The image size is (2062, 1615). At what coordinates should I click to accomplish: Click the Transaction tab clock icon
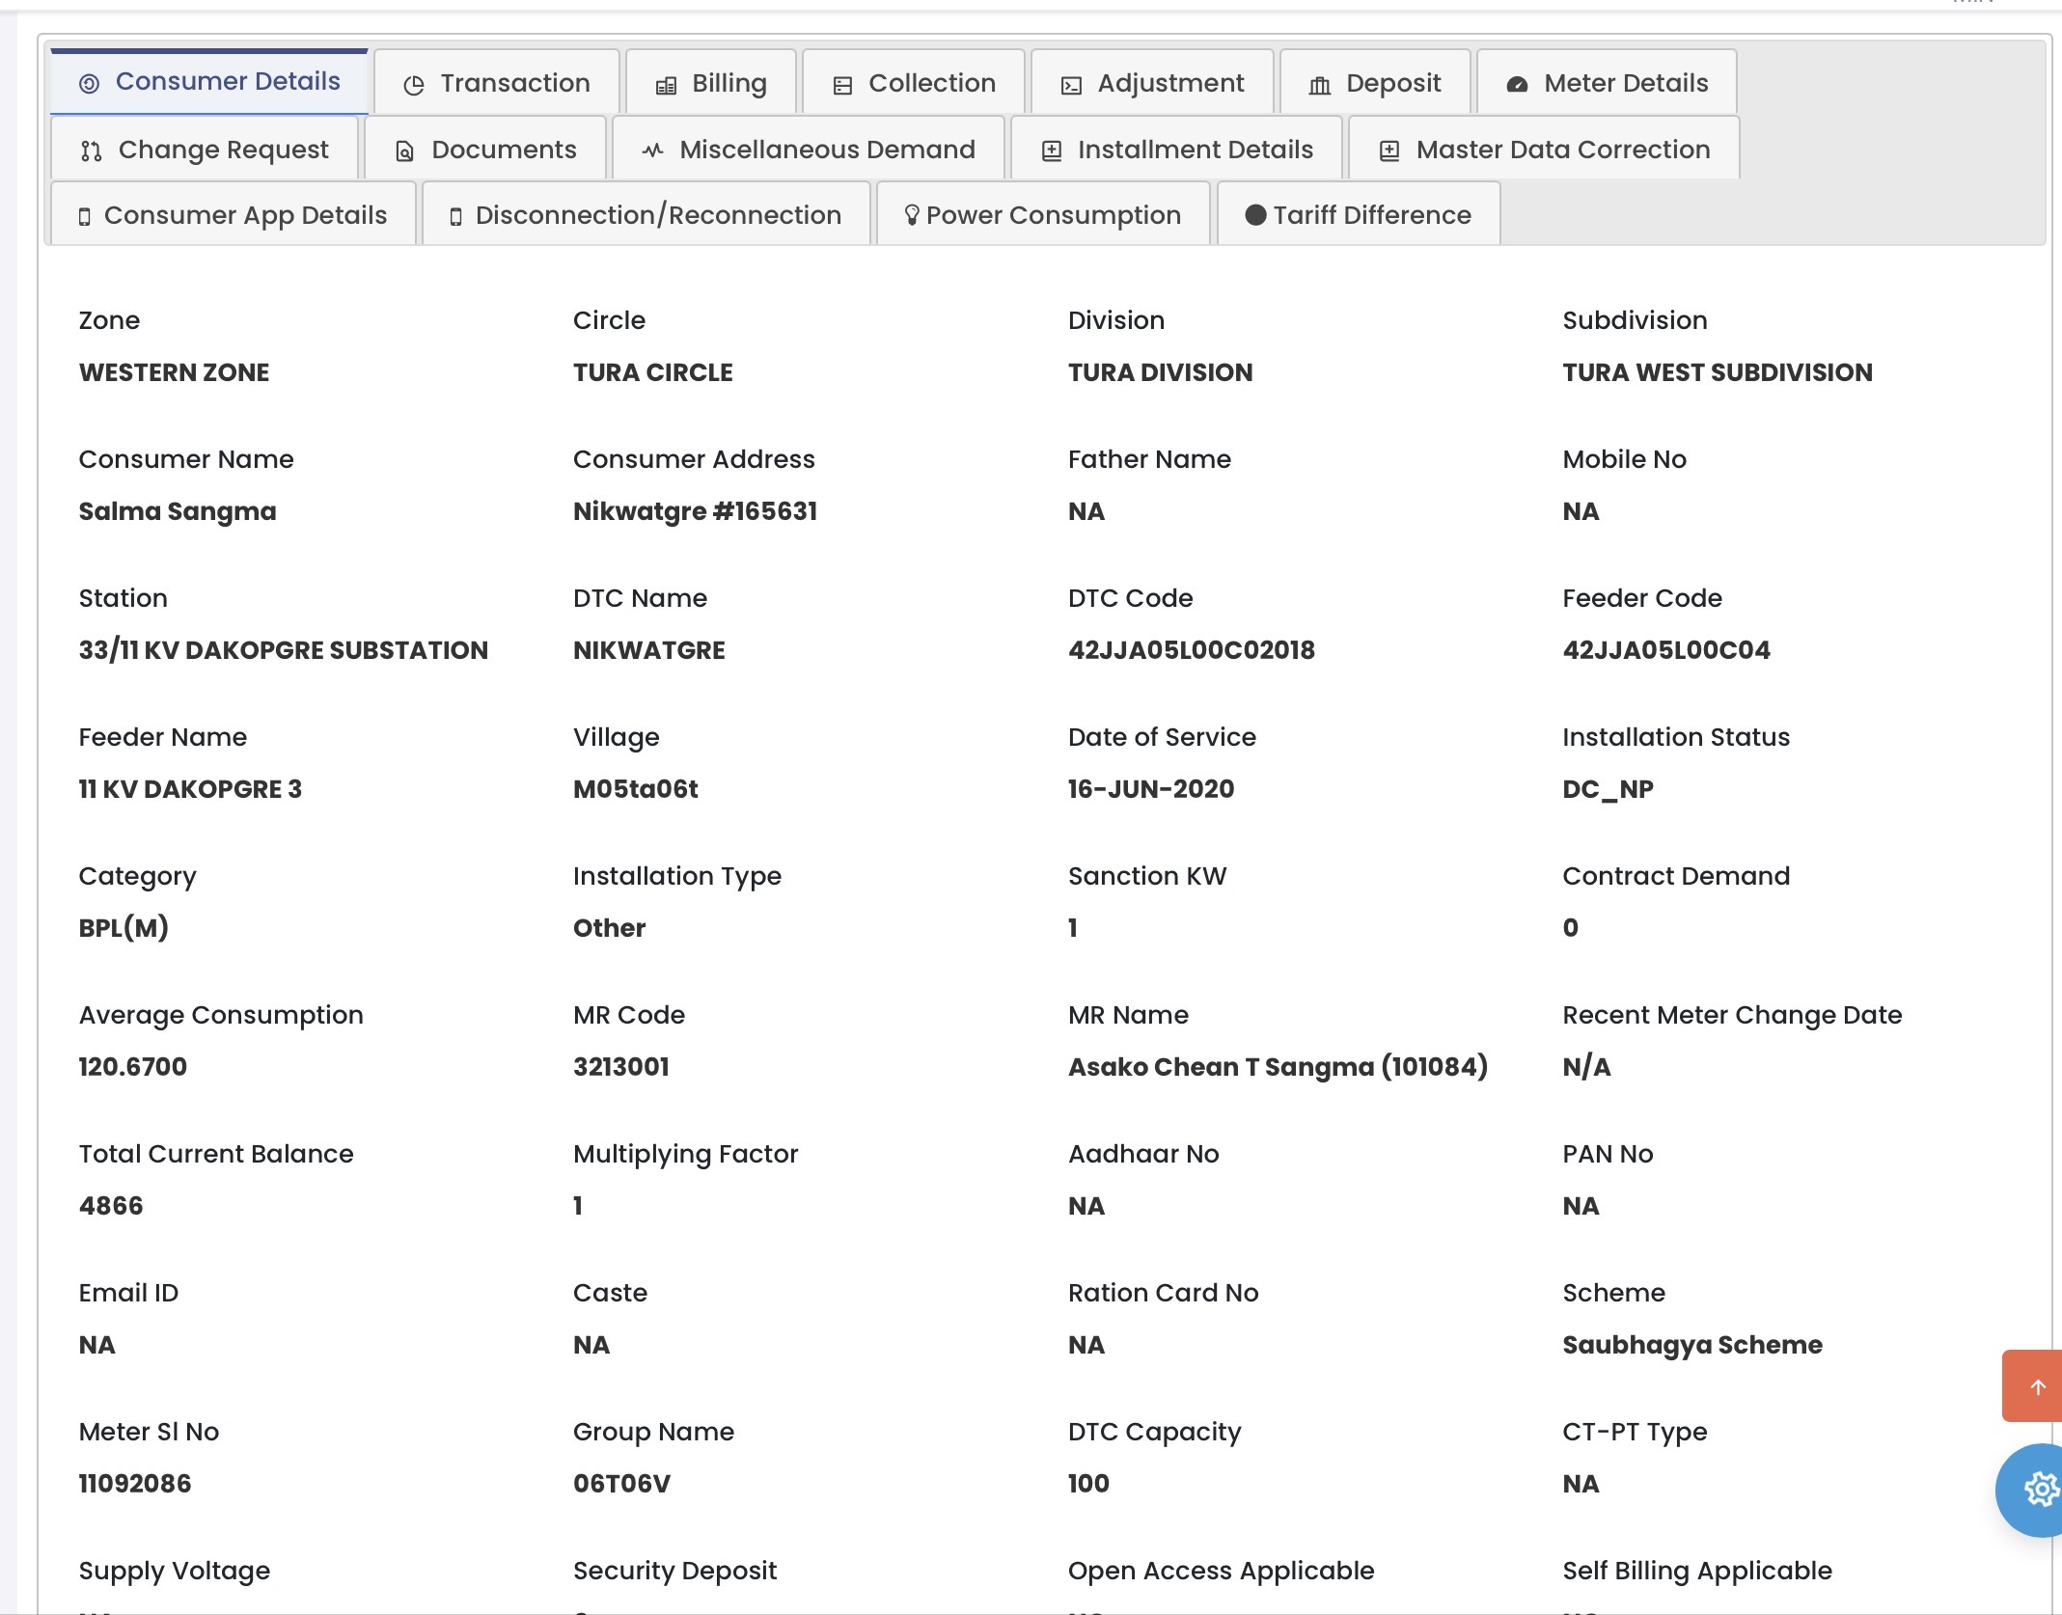(x=414, y=85)
